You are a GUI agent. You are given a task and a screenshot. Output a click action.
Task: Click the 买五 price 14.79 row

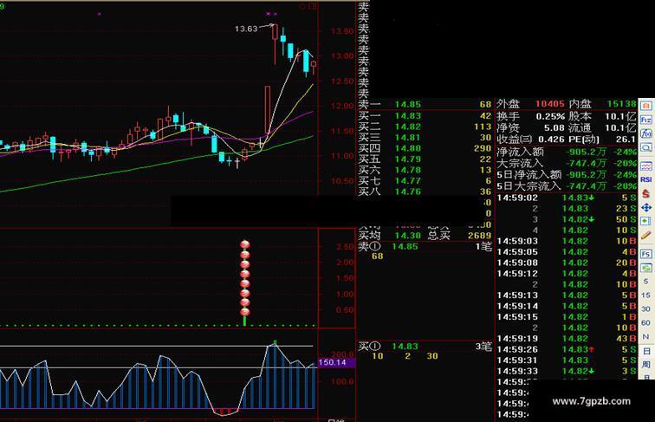click(x=425, y=159)
